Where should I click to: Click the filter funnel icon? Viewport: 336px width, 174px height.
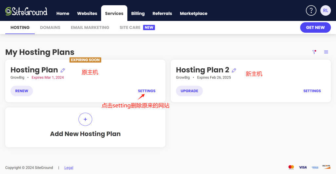pyautogui.click(x=314, y=52)
